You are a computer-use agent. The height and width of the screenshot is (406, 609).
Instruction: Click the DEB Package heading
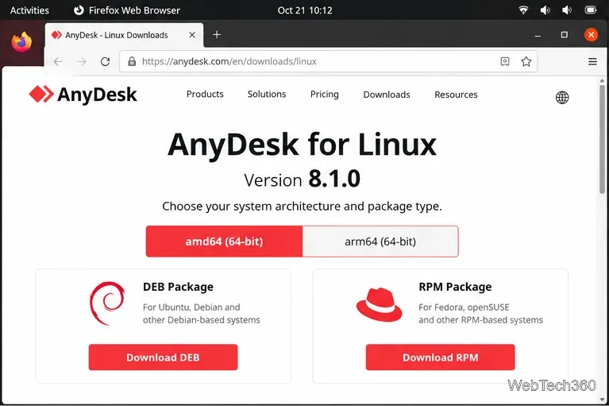click(179, 287)
